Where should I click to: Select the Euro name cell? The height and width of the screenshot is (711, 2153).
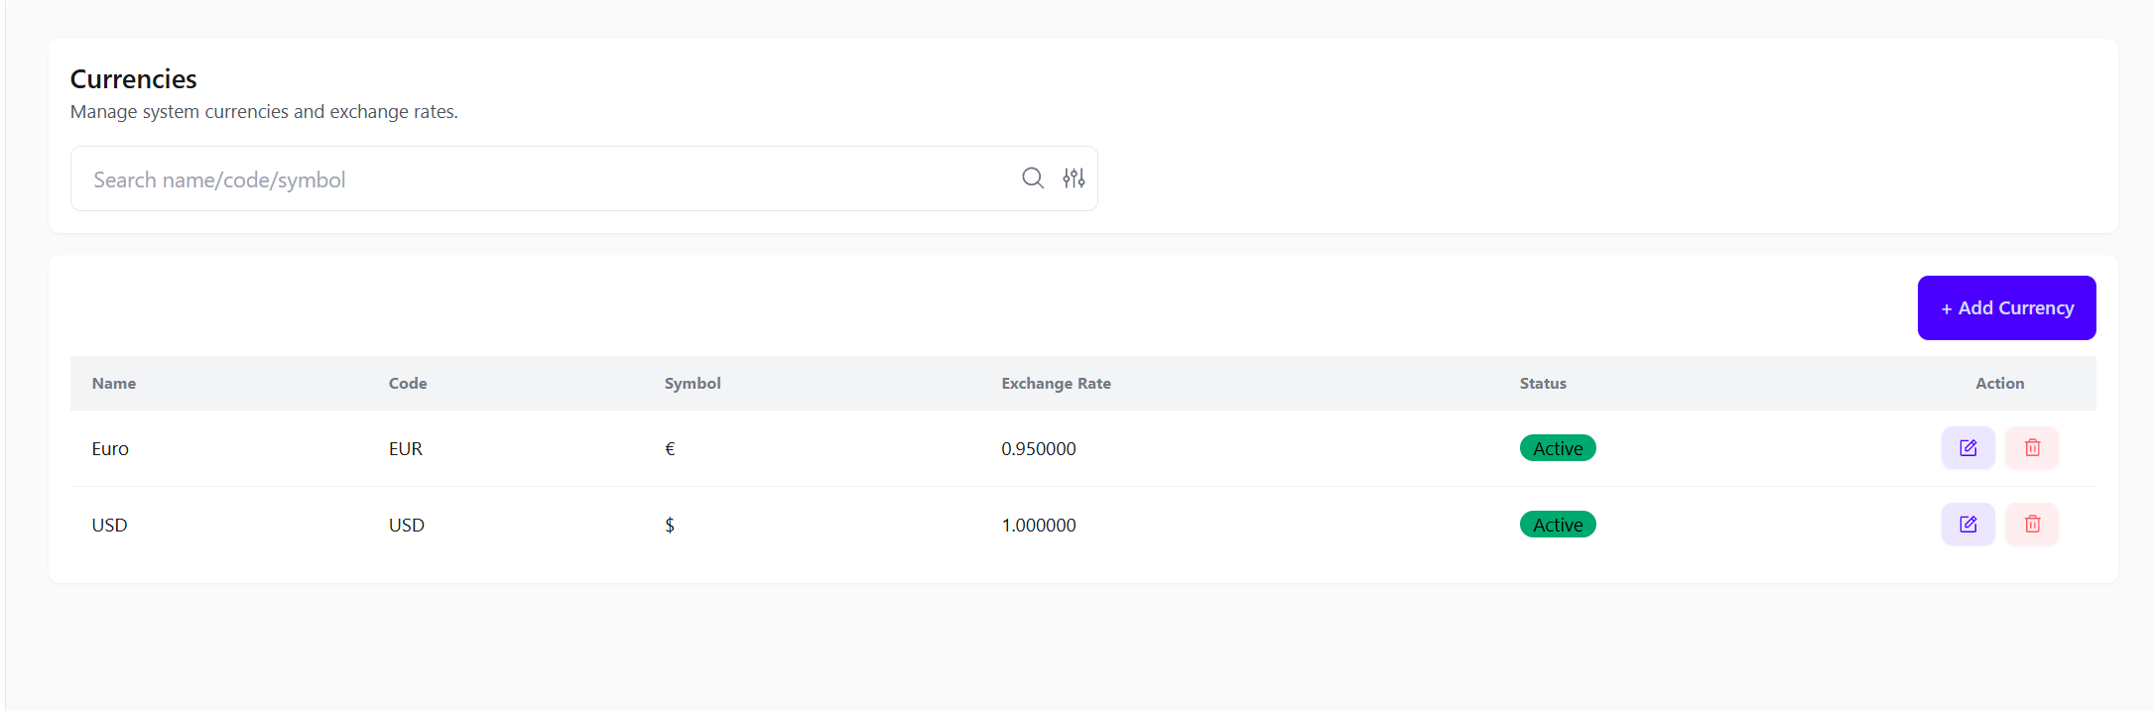click(x=110, y=449)
